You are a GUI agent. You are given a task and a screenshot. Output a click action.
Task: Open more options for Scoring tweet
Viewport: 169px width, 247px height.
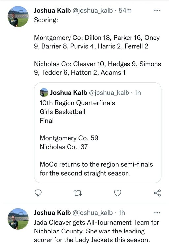(157, 11)
